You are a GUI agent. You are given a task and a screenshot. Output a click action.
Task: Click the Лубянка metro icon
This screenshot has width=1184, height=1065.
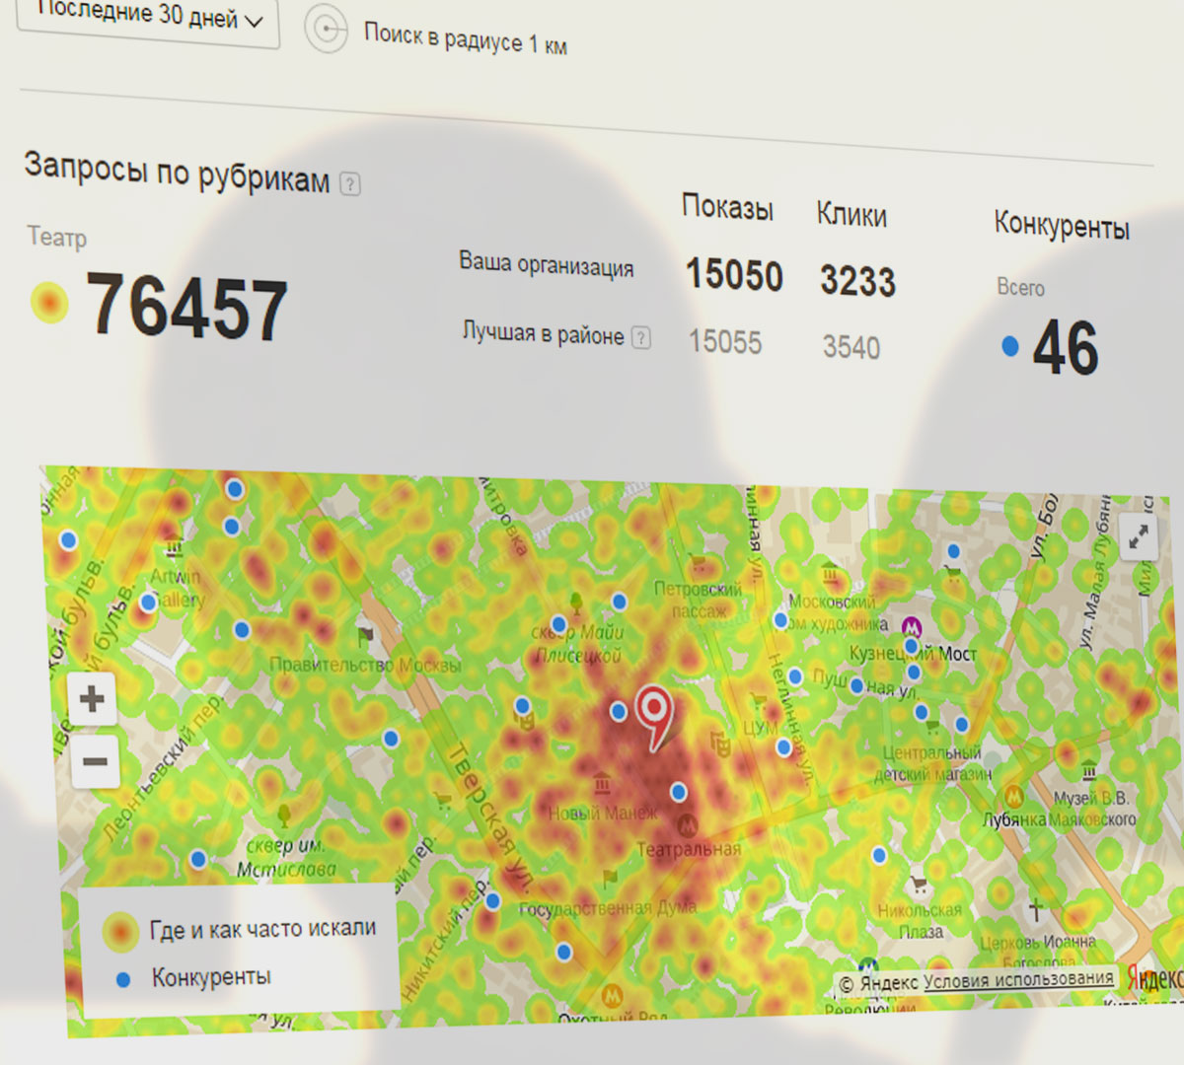pyautogui.click(x=1013, y=797)
